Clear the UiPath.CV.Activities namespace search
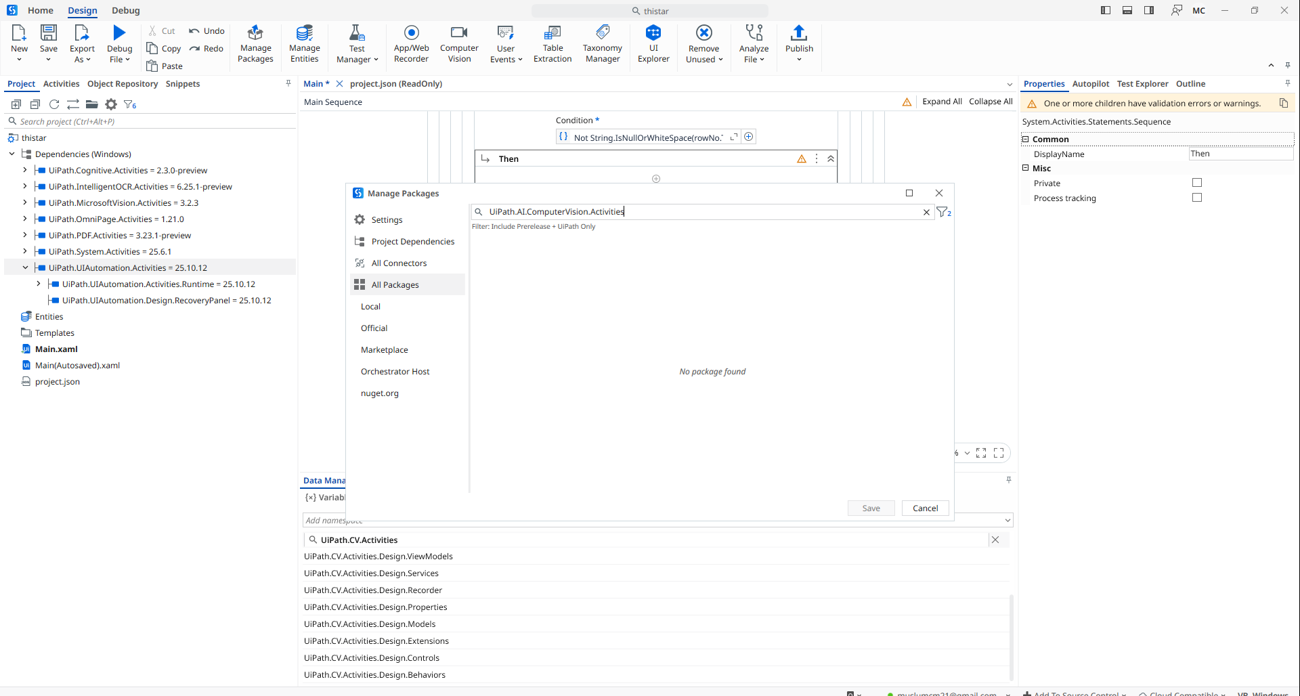 (995, 540)
